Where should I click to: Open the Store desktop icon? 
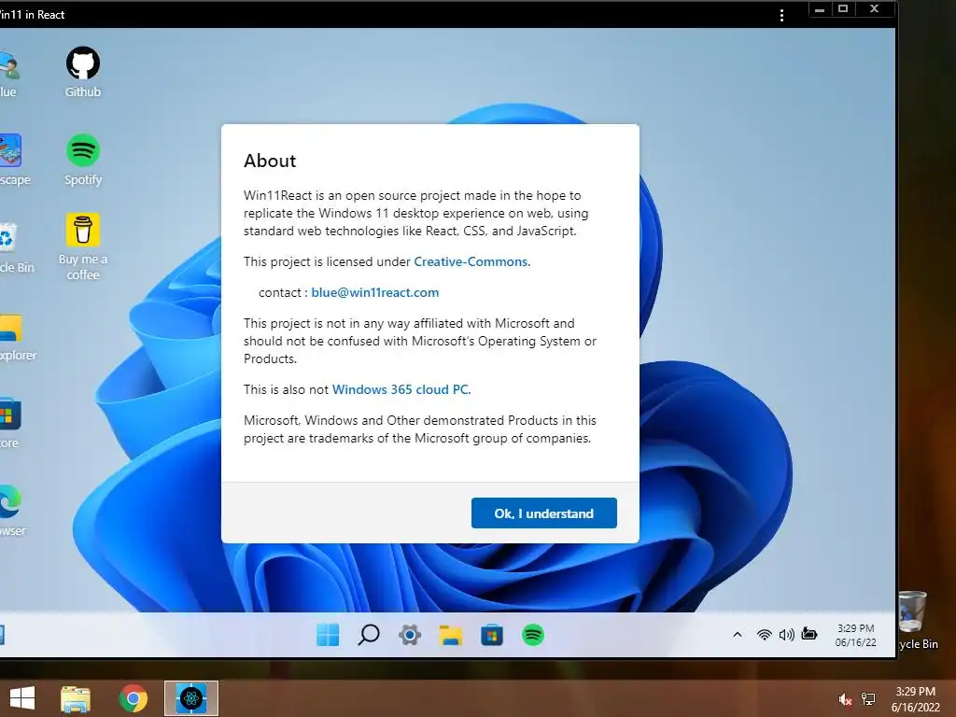click(9, 423)
